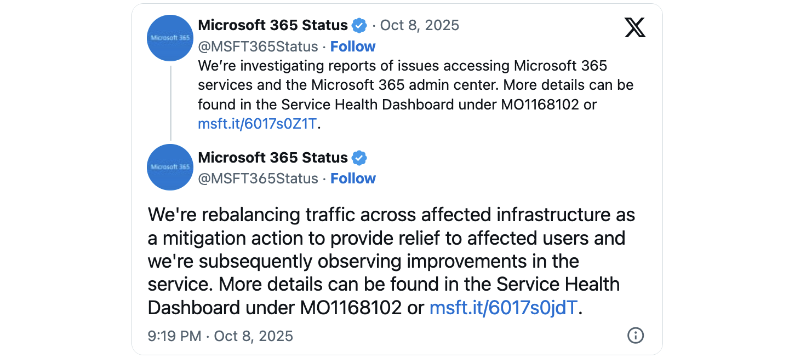Click the verified badge next to first tweet

359,25
